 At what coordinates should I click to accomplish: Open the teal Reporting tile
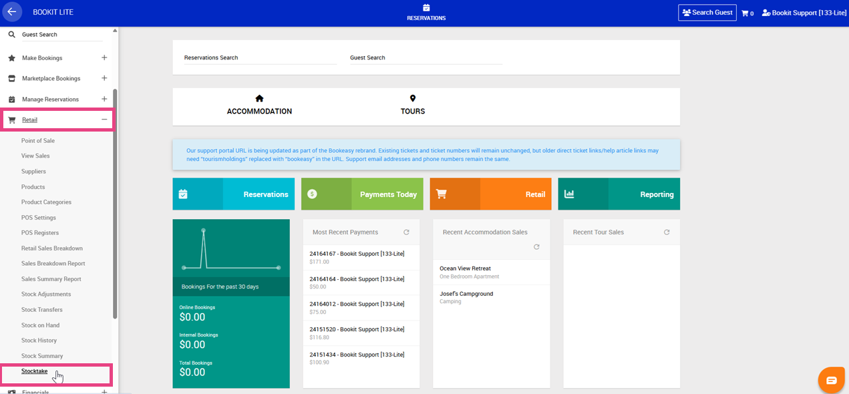[619, 194]
